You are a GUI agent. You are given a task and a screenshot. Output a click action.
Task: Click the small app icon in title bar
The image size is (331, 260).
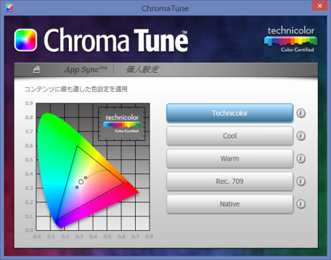[x=9, y=8]
